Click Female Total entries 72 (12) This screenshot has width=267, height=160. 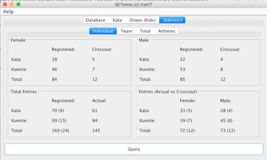pyautogui.click(x=187, y=130)
